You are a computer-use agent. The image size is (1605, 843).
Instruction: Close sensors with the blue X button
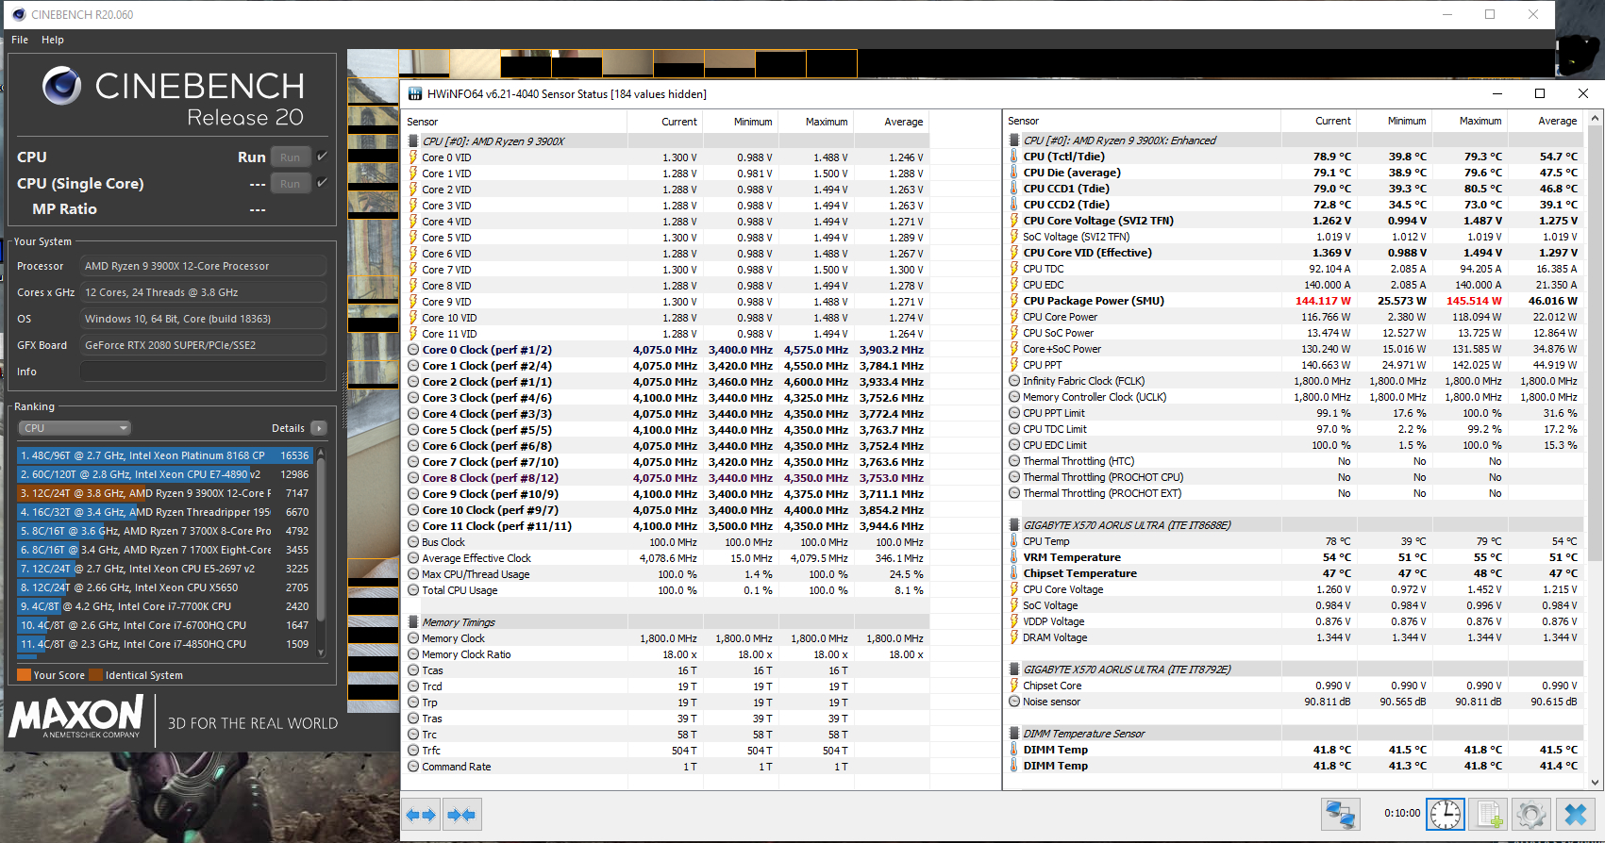[x=1575, y=814]
